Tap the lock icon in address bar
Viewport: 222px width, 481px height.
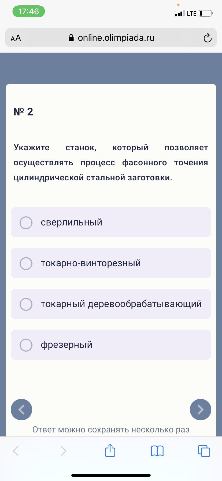pyautogui.click(x=71, y=38)
